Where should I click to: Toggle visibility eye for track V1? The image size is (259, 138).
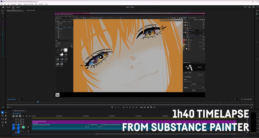tap(23, 125)
